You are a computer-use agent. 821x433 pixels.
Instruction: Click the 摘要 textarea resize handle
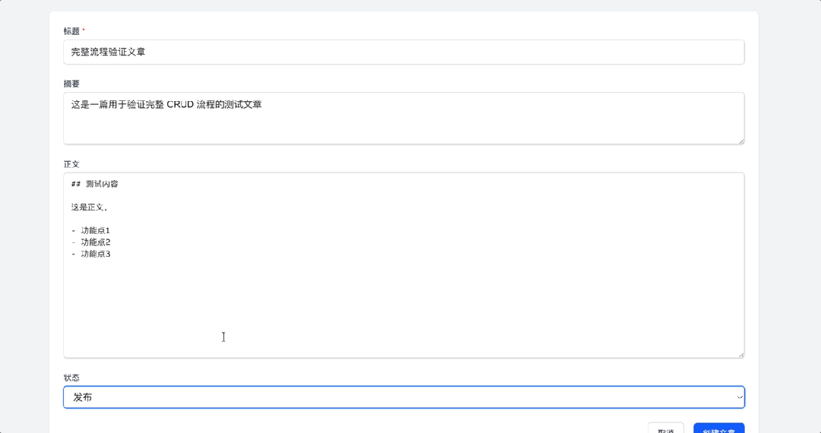740,140
